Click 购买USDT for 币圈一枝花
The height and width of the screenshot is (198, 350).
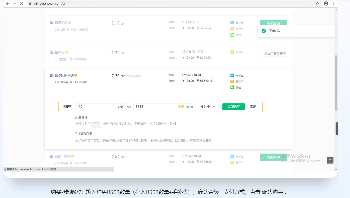[273, 157]
